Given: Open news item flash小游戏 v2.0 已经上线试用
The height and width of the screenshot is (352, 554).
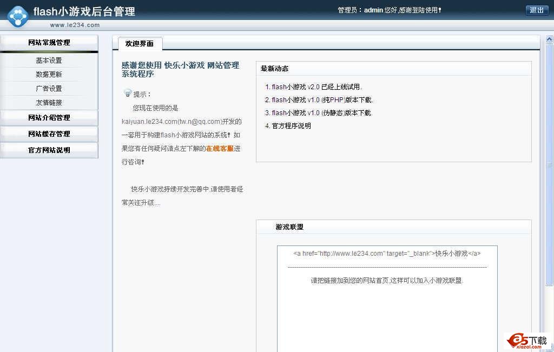Looking at the screenshot, I should 316,87.
